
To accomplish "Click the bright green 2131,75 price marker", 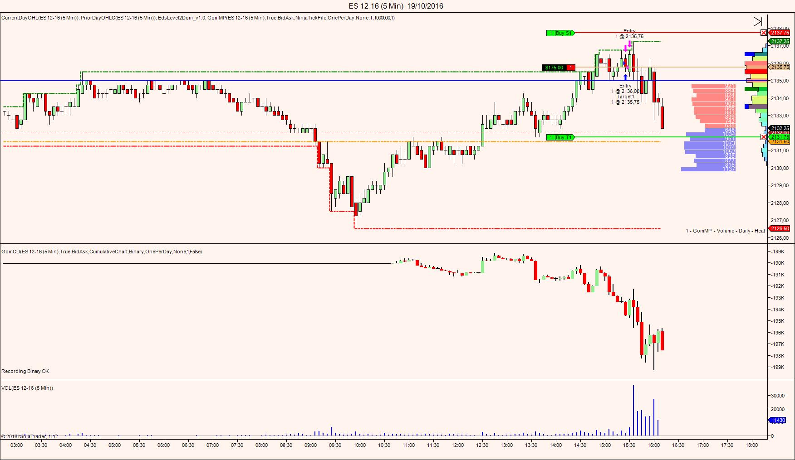I will (780, 137).
